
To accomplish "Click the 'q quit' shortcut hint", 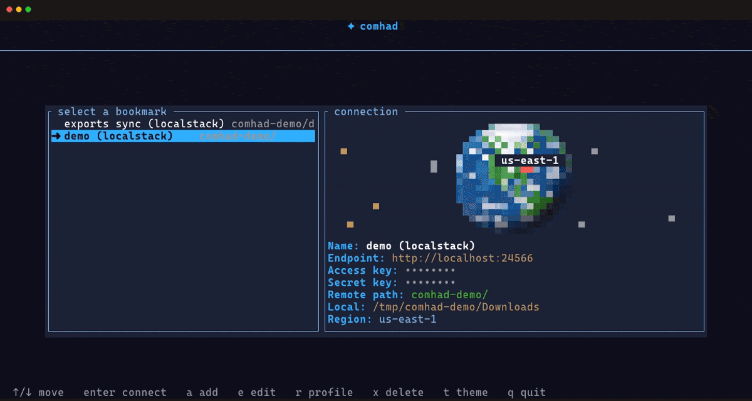I will click(x=526, y=393).
